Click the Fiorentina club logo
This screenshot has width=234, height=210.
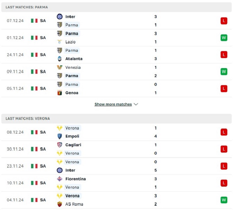coord(60,179)
